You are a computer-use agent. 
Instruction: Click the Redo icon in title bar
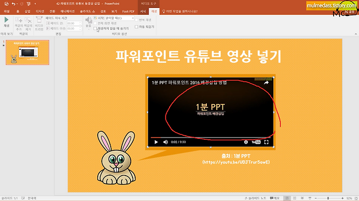coord(22,3)
